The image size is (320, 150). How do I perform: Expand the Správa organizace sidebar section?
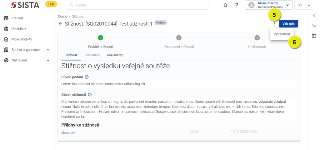[48, 50]
